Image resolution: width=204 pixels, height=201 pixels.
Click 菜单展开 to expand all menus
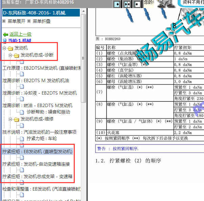click(x=17, y=21)
